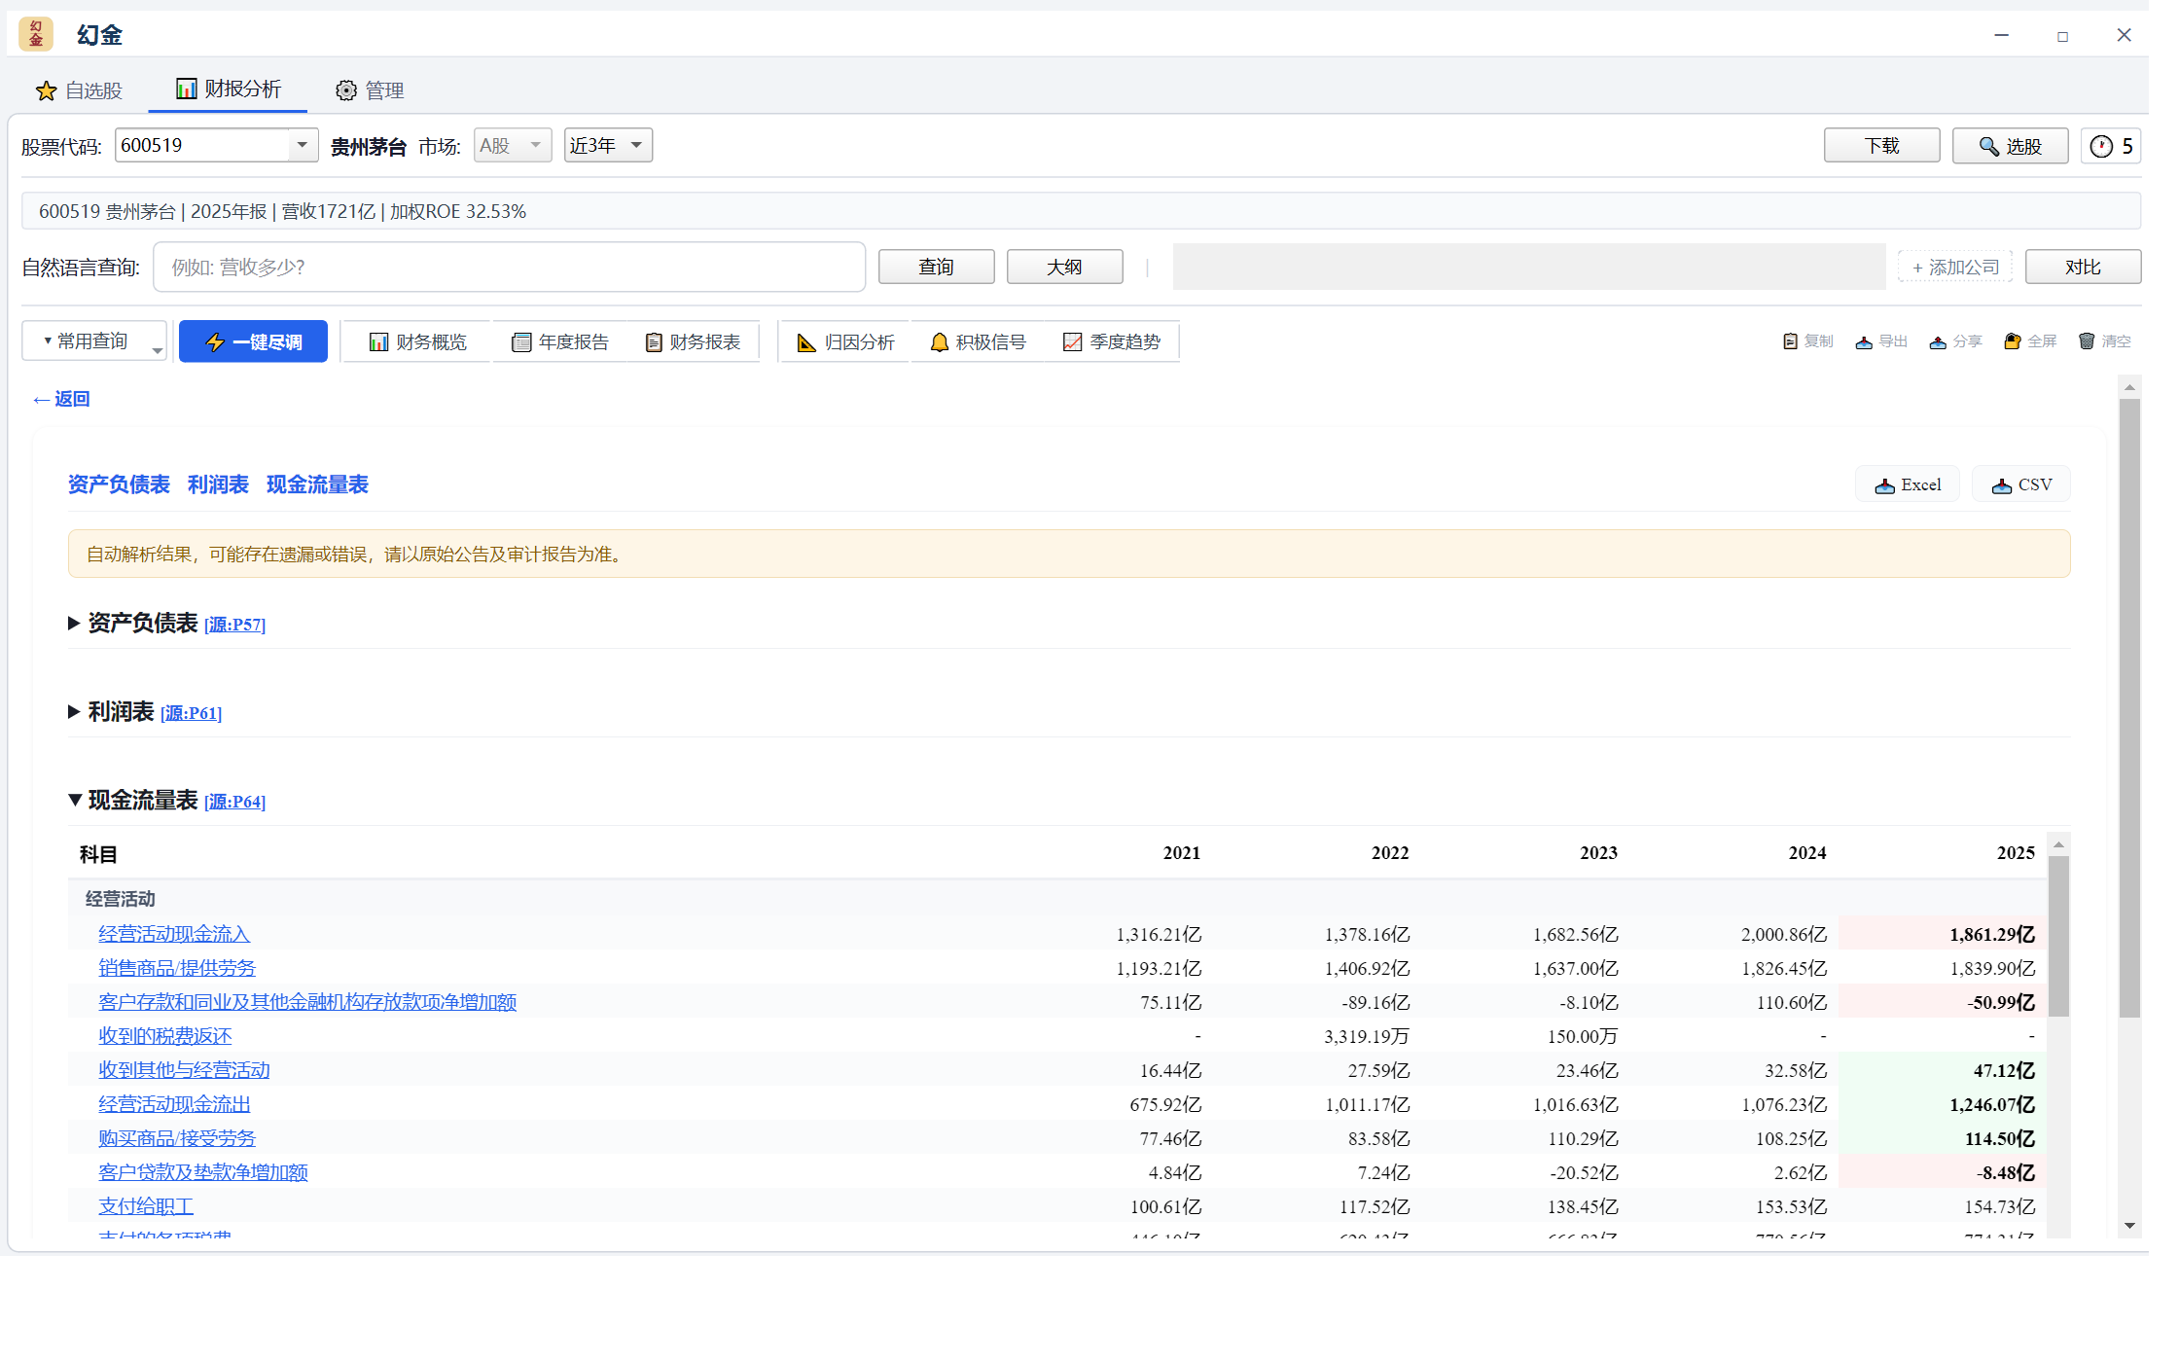Open the 近3年 period dropdown

pyautogui.click(x=608, y=146)
